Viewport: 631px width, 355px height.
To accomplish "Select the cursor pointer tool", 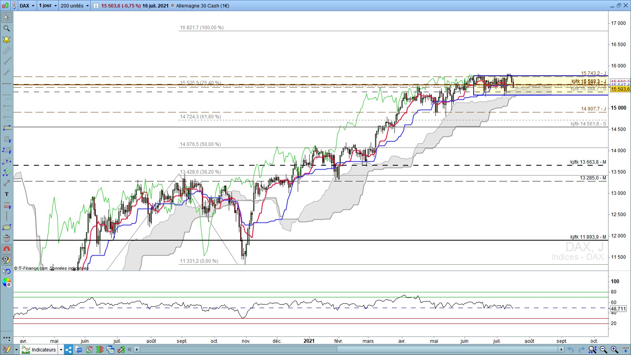I will point(6,17).
